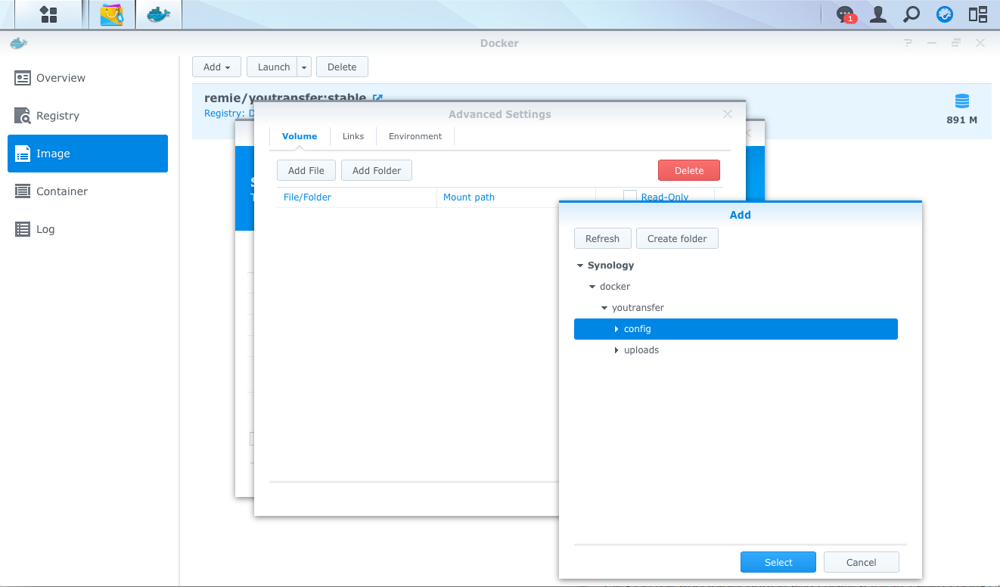
Task: Open the Launch button dropdown arrow
Action: [x=304, y=67]
